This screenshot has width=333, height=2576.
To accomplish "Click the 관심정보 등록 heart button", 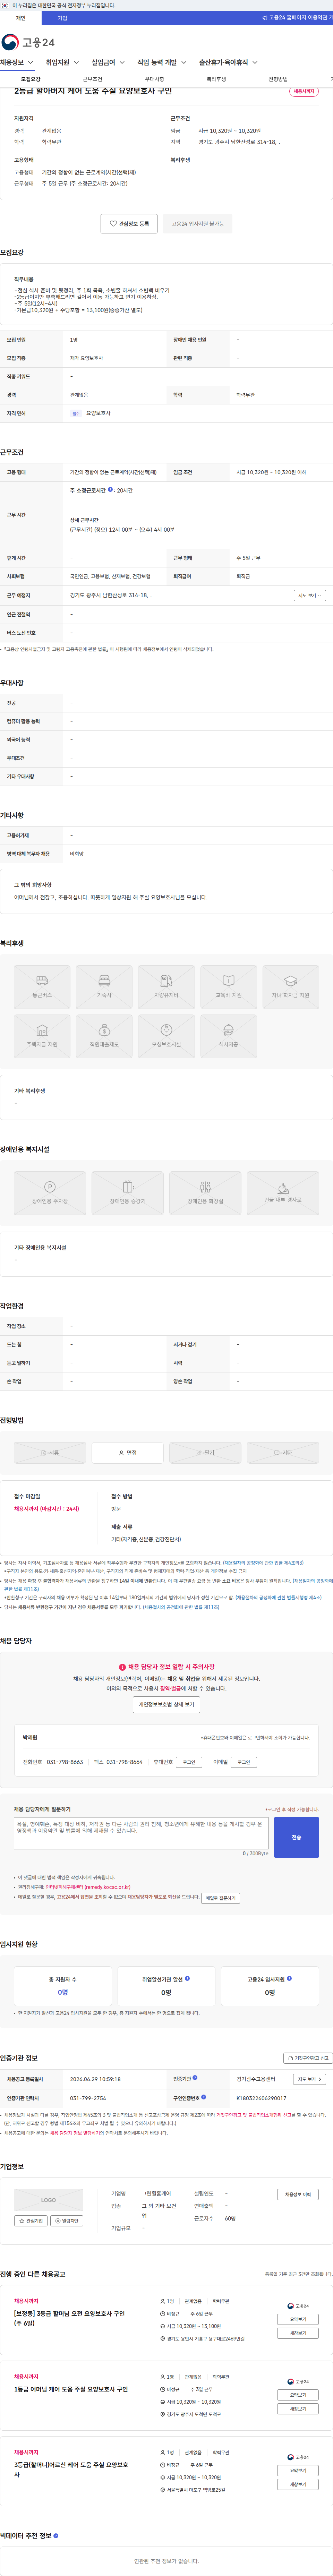I will pyautogui.click(x=129, y=224).
